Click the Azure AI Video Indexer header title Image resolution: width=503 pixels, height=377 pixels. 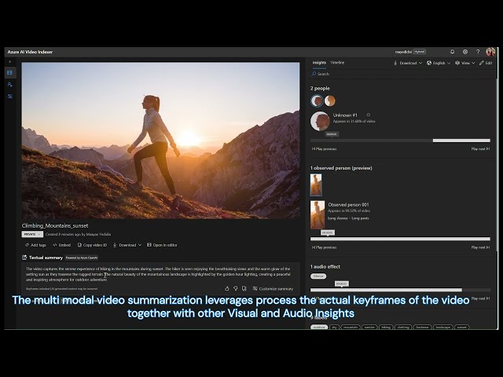[30, 52]
